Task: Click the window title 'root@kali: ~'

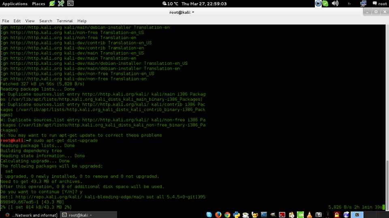Action: point(182,12)
